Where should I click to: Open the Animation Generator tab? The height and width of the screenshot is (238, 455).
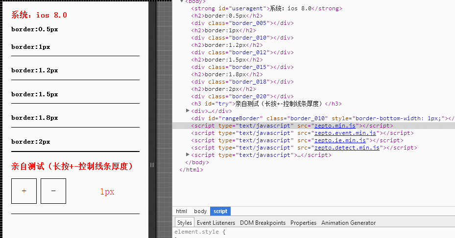click(348, 223)
